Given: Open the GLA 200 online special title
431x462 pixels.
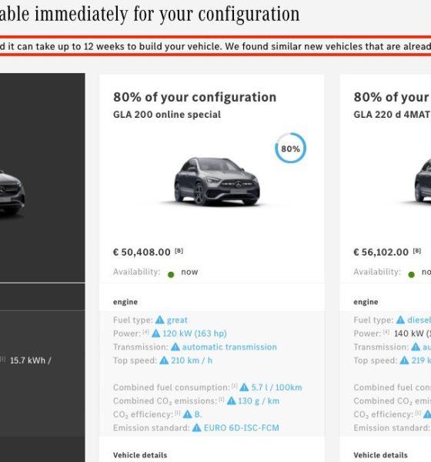Looking at the screenshot, I should pos(167,114).
